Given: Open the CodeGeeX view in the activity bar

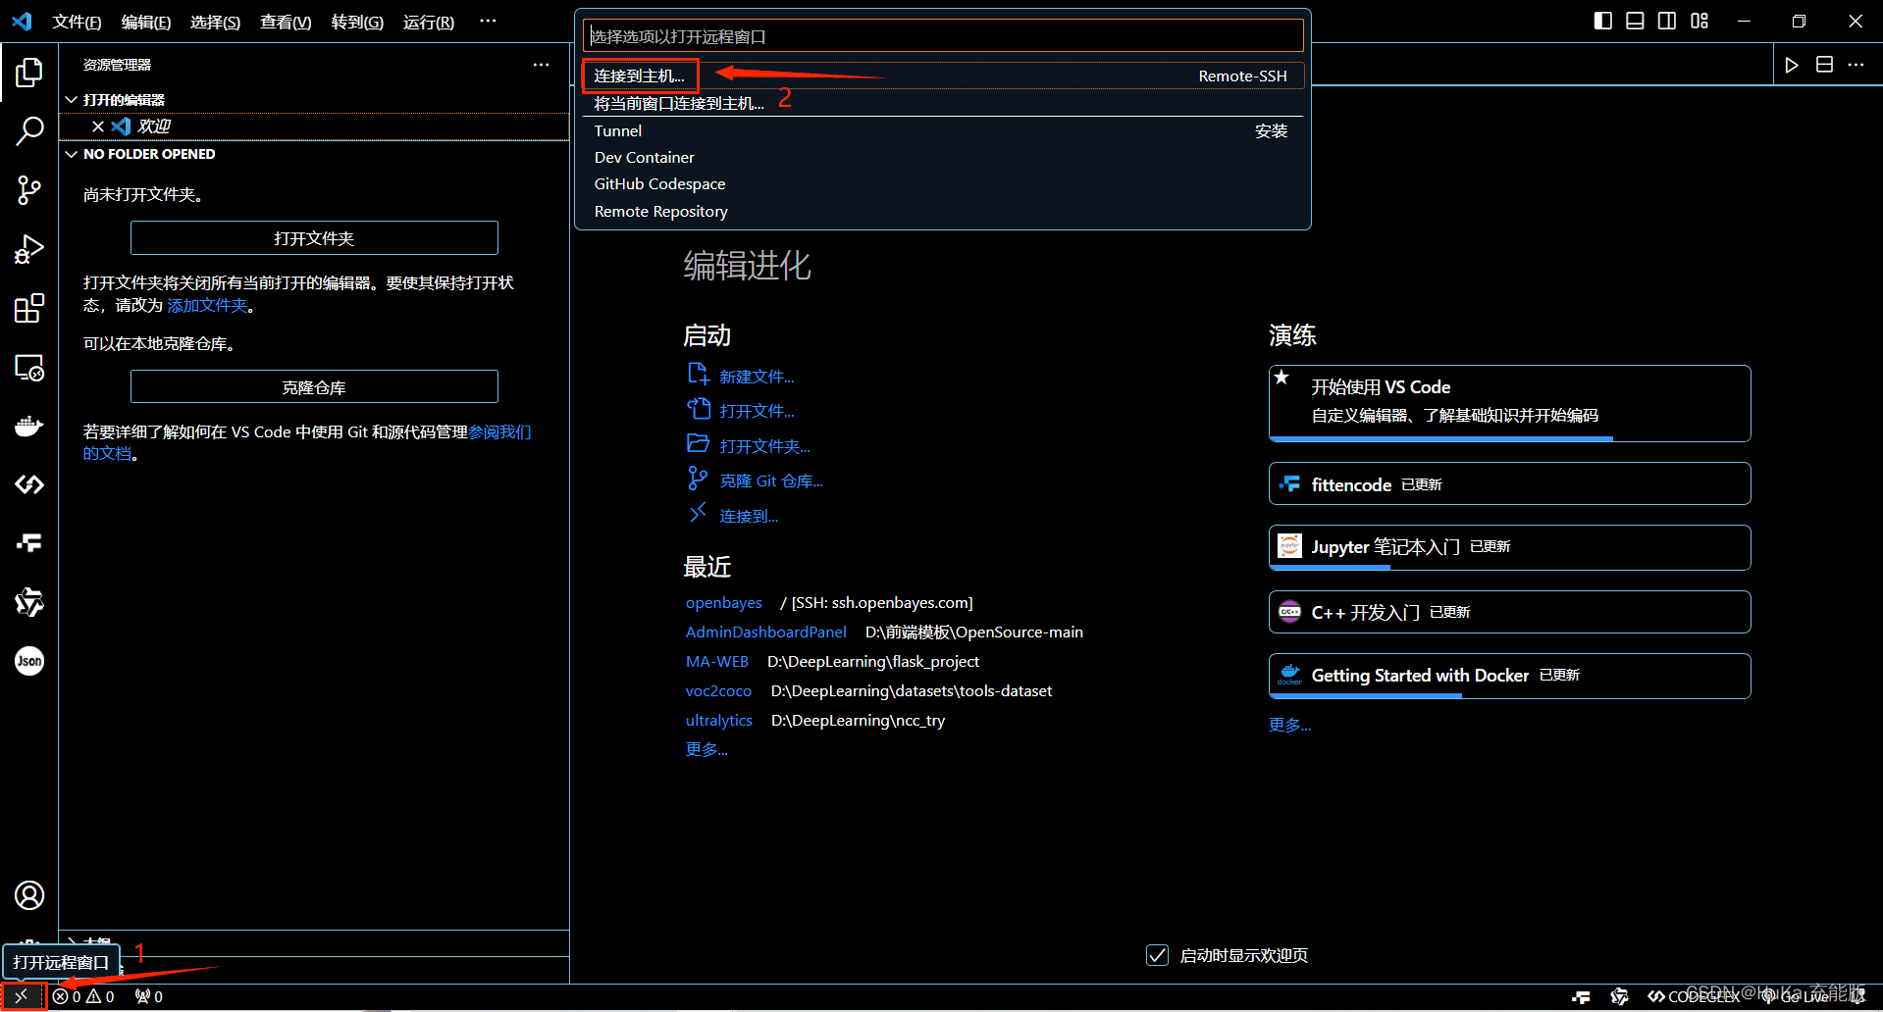Looking at the screenshot, I should point(29,484).
